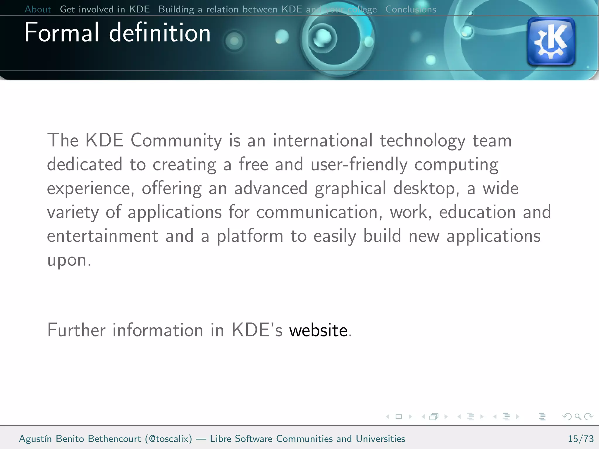Open the Conclusions section
This screenshot has height=449, width=599.
point(411,9)
